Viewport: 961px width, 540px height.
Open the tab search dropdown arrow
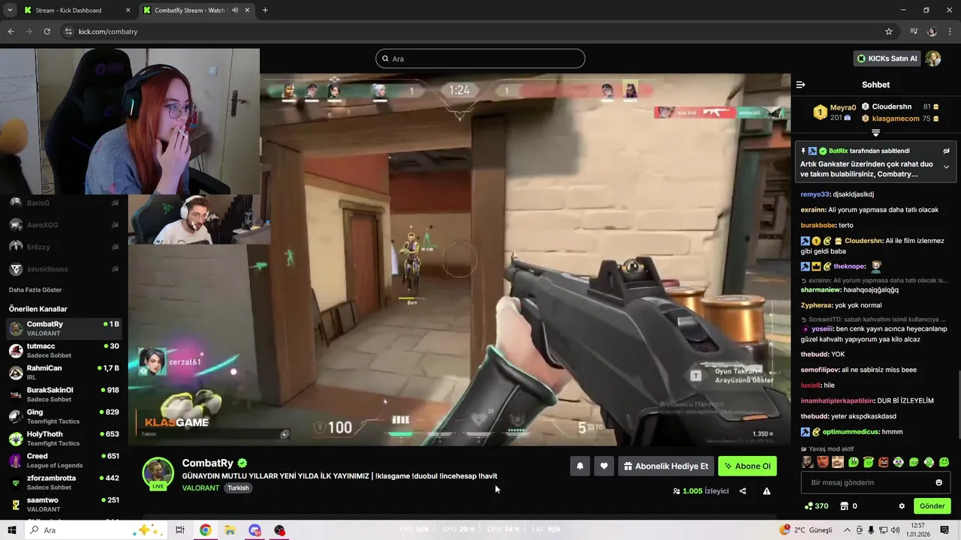[10, 10]
